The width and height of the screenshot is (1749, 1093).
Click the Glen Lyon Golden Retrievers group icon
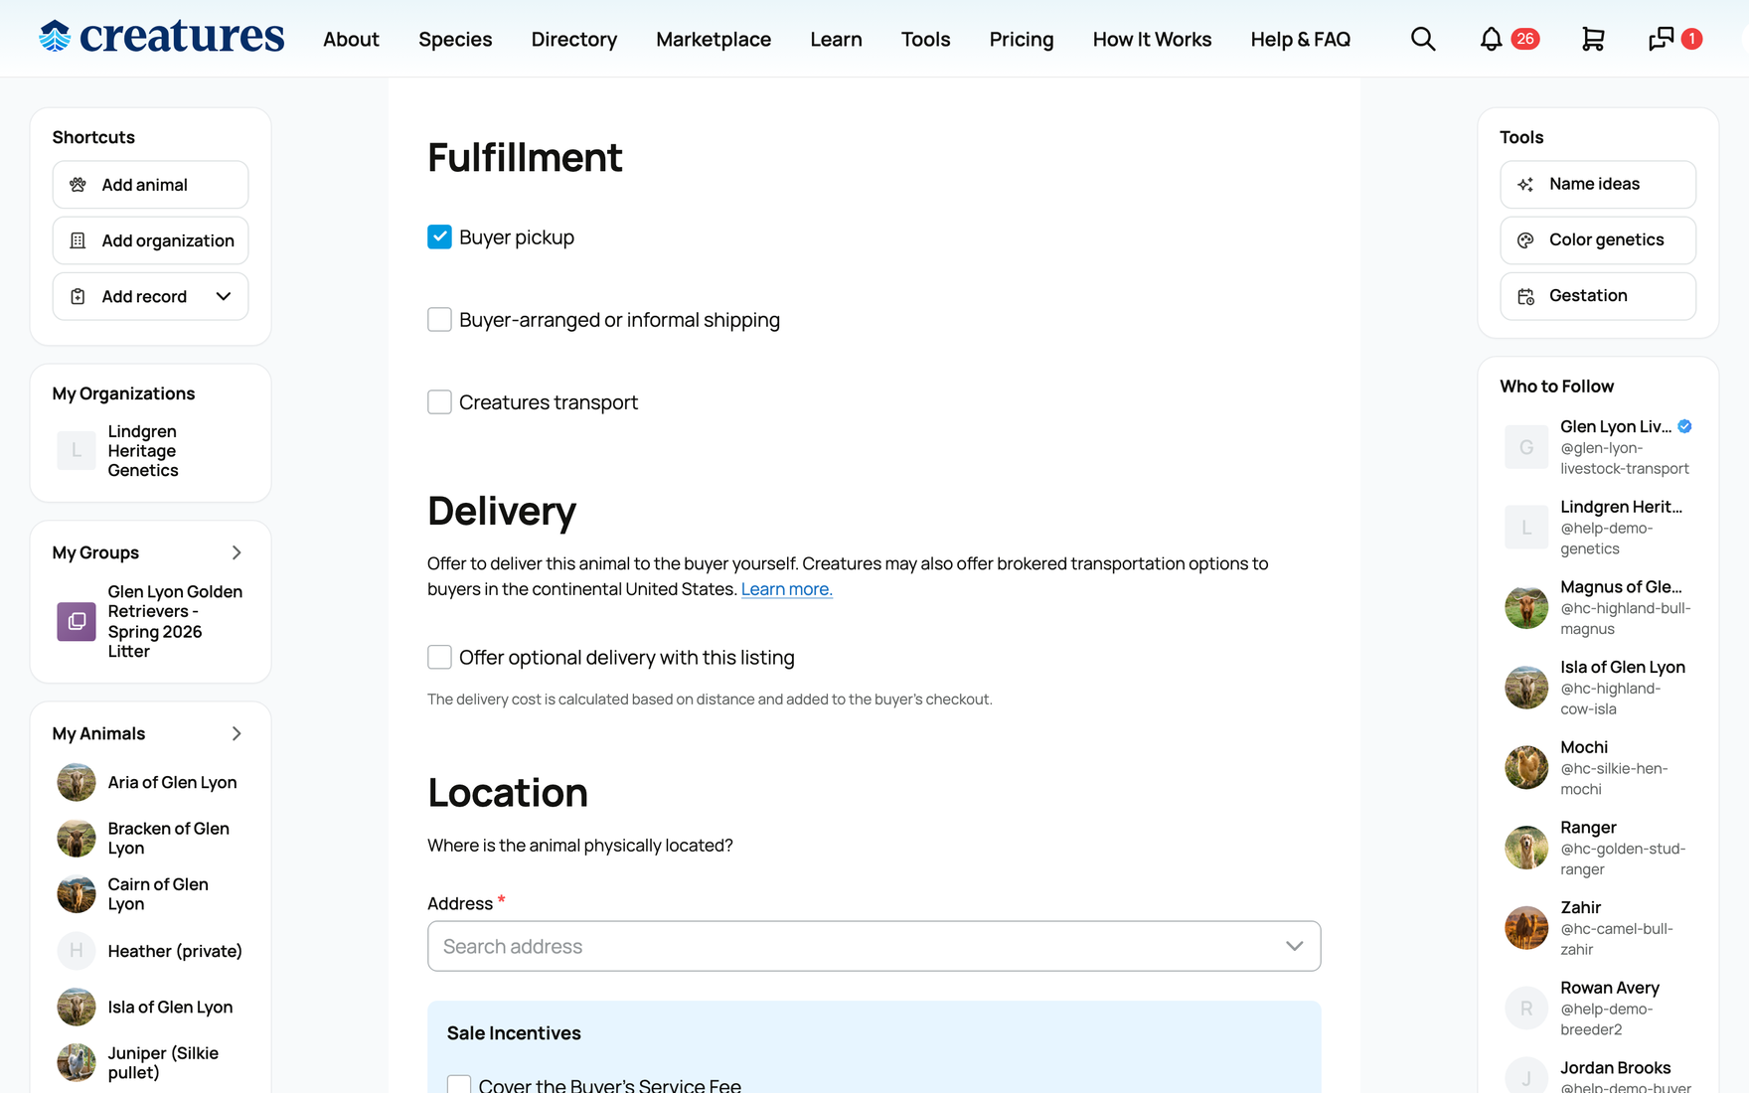coord(77,621)
